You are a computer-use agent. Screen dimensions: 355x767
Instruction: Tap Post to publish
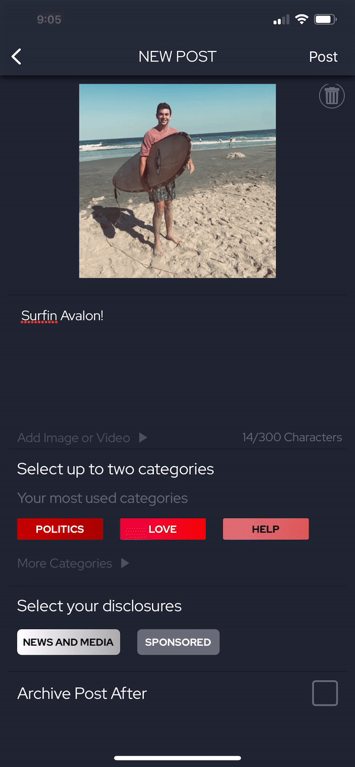click(x=323, y=57)
